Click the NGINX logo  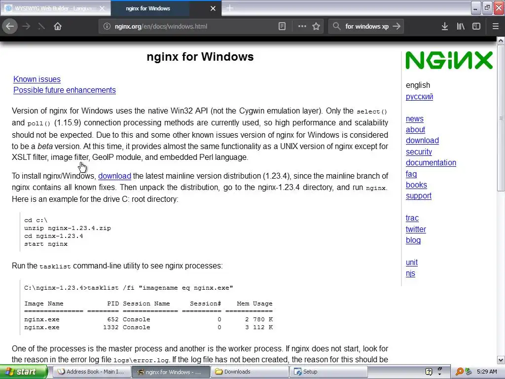(x=449, y=60)
